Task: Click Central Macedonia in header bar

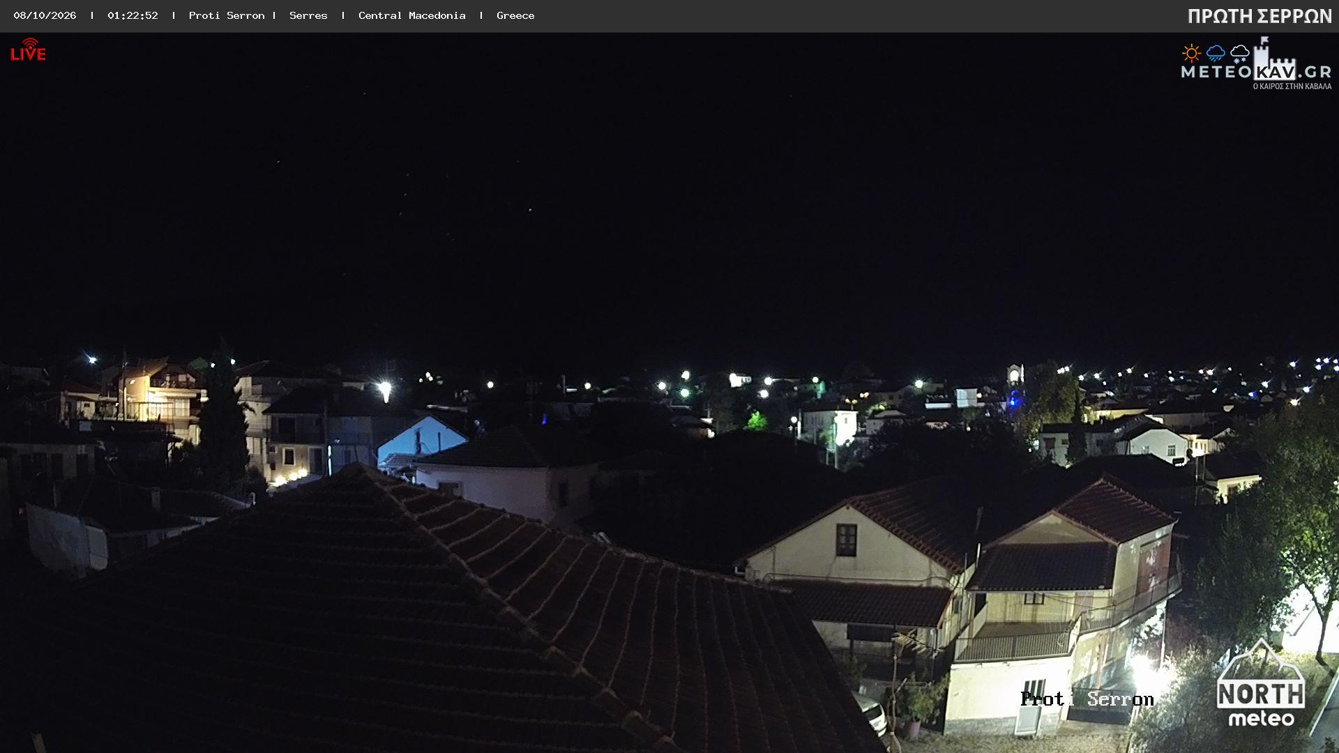Action: point(411,15)
